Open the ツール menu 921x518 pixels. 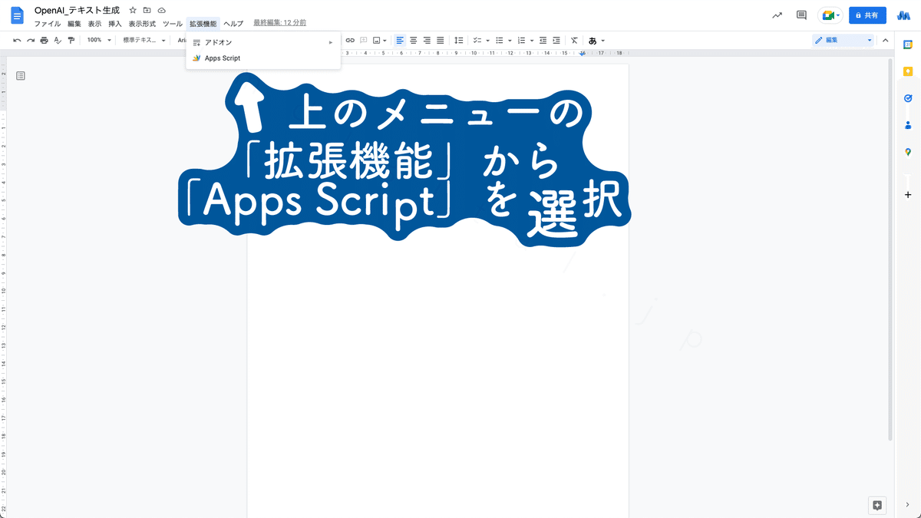[173, 24]
